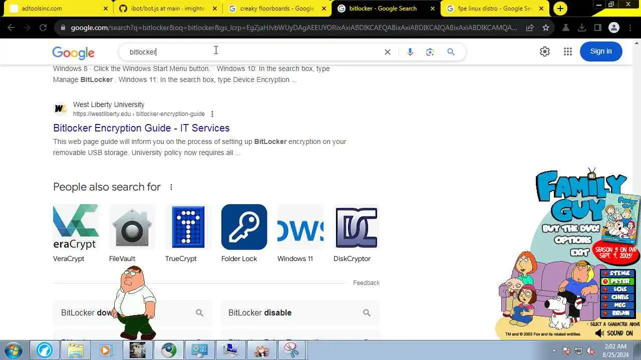Click Options in Family Guy widget
This screenshot has width=641, height=360.
point(572,240)
